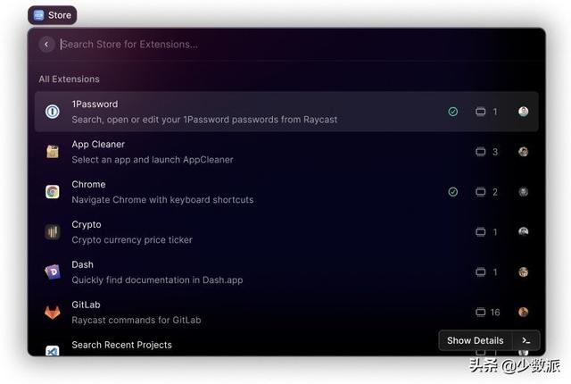Click the Store badge icon
The width and height of the screenshot is (571, 384).
tap(38, 15)
